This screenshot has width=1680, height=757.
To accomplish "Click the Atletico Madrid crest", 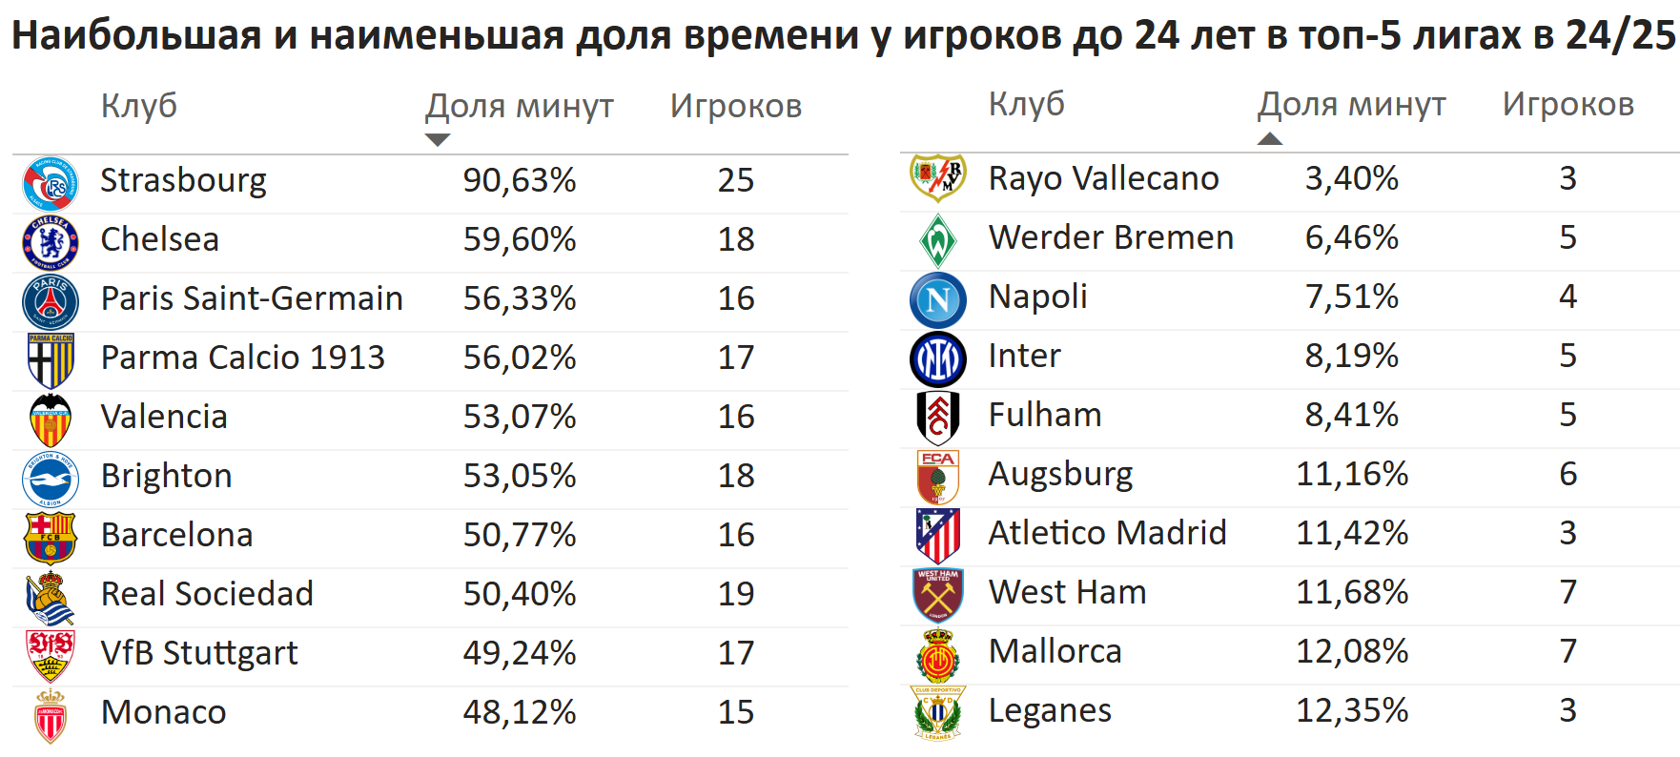I will click(x=938, y=536).
